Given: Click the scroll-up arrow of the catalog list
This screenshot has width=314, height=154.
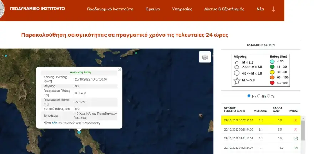Looking at the screenshot, I should (x=303, y=119).
